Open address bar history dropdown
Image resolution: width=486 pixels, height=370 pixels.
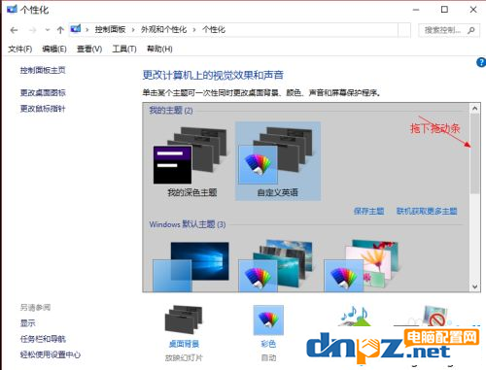point(404,30)
